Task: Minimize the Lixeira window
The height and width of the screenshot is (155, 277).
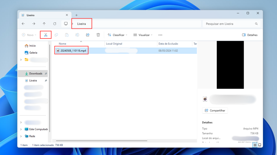Action: pyautogui.click(x=238, y=13)
